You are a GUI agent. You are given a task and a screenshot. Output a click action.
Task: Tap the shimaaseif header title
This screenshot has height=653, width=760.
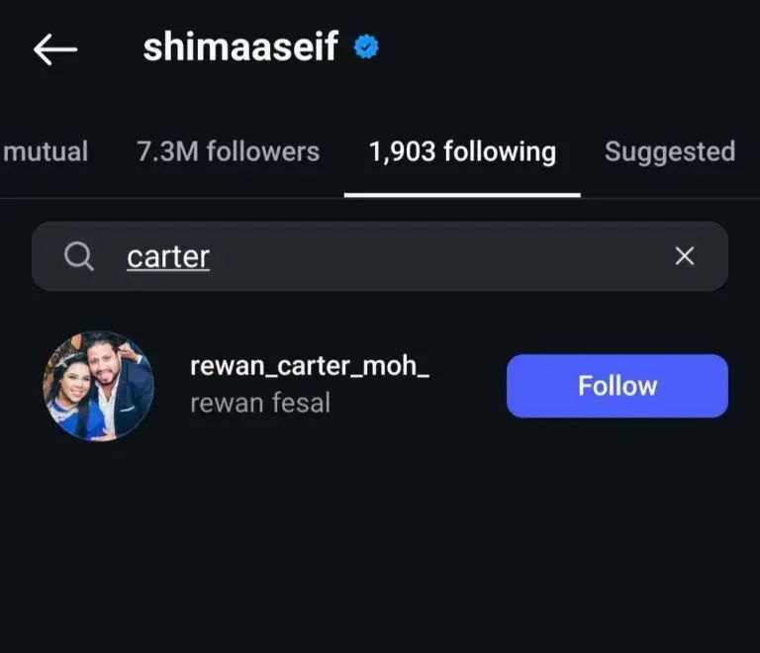[x=240, y=47]
